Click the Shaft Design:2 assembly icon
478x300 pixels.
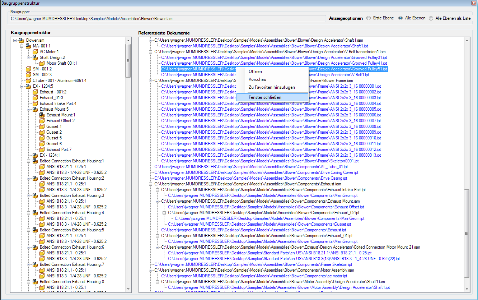tap(35, 57)
